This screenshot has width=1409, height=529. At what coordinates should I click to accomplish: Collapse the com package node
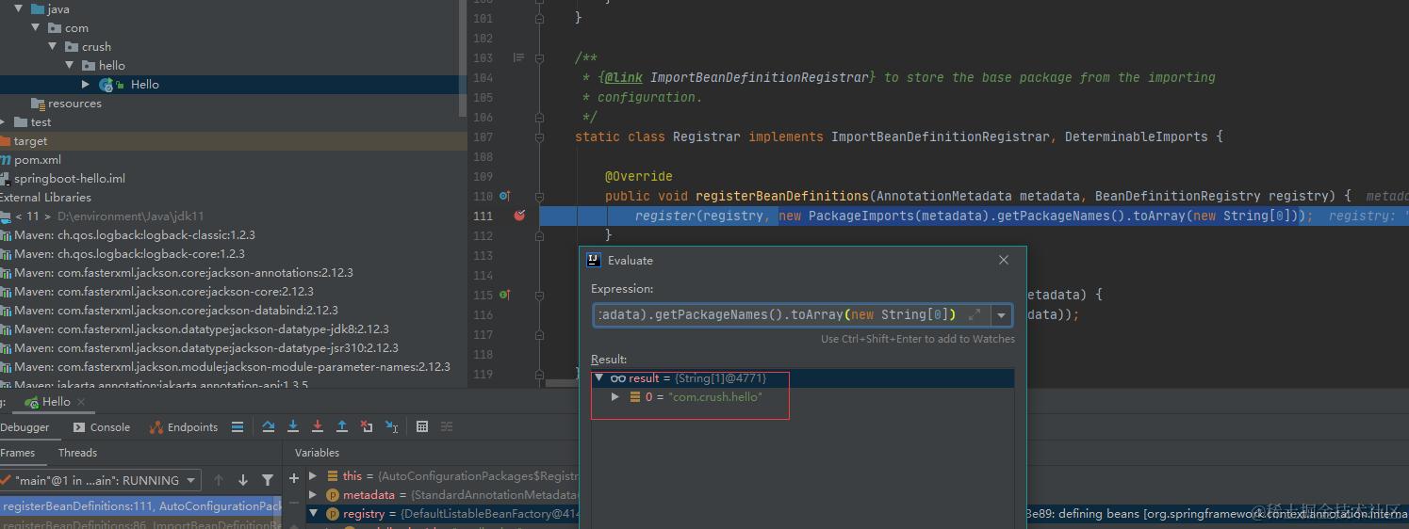(35, 27)
